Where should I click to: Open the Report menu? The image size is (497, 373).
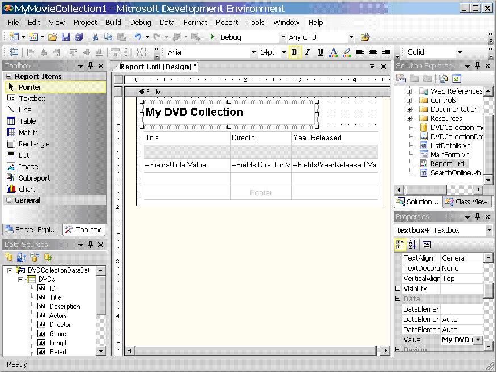pyautogui.click(x=227, y=22)
